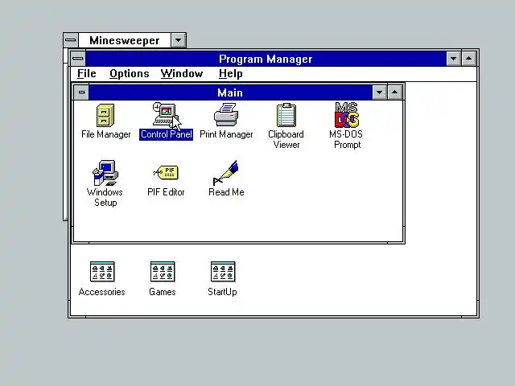
Task: Click the highlighted Control Panel label
Action: coord(166,134)
